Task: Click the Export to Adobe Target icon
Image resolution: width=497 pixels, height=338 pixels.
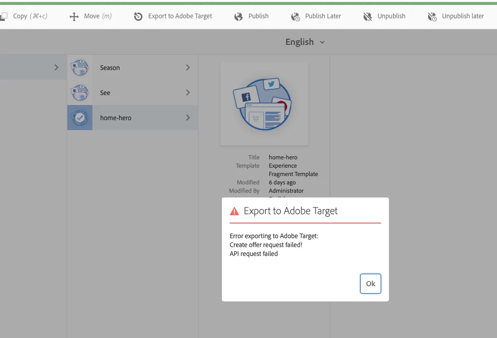Action: tap(138, 16)
